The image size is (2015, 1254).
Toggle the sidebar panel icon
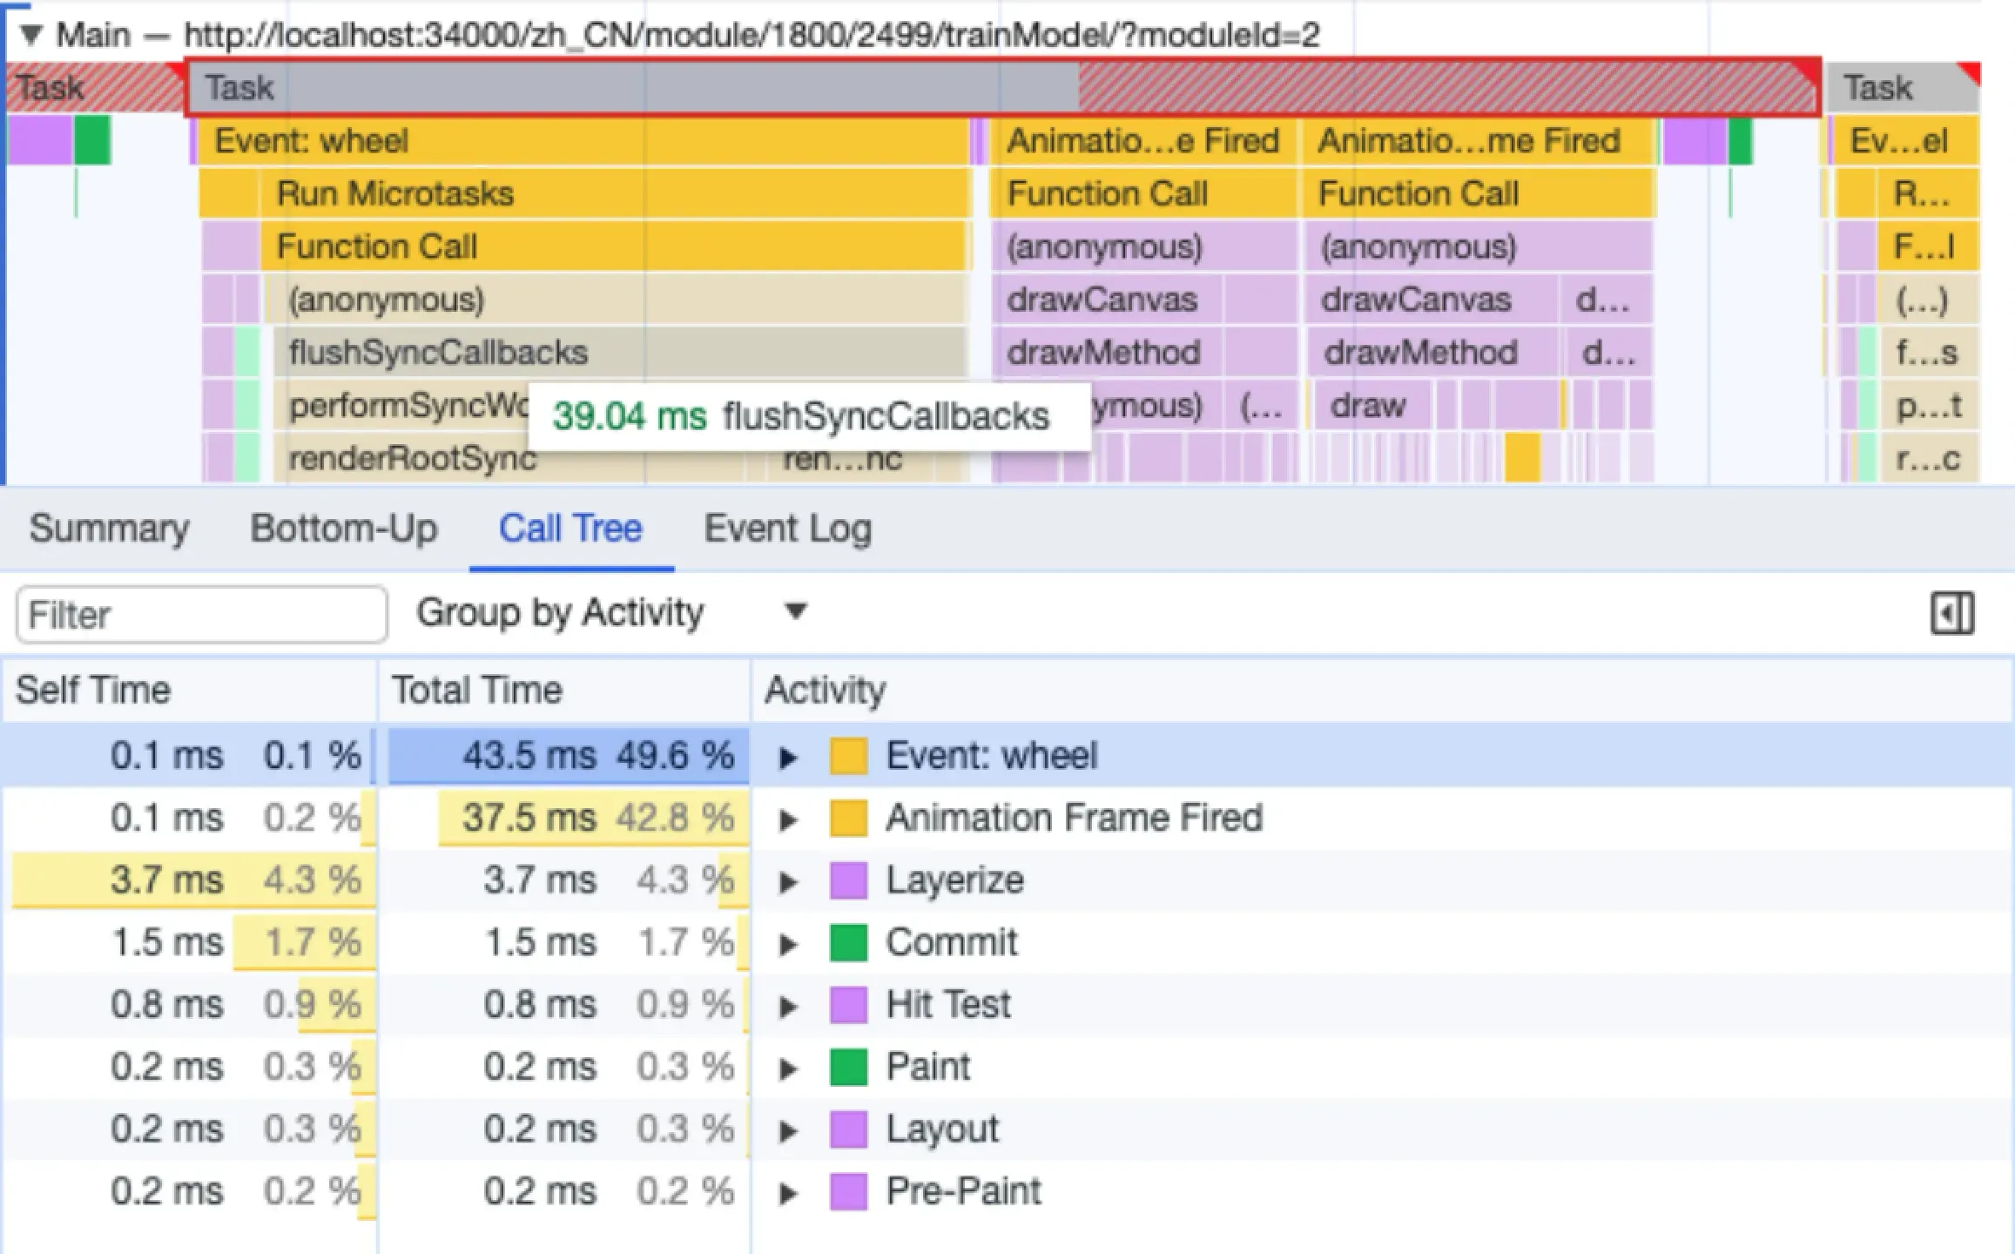coord(1951,614)
